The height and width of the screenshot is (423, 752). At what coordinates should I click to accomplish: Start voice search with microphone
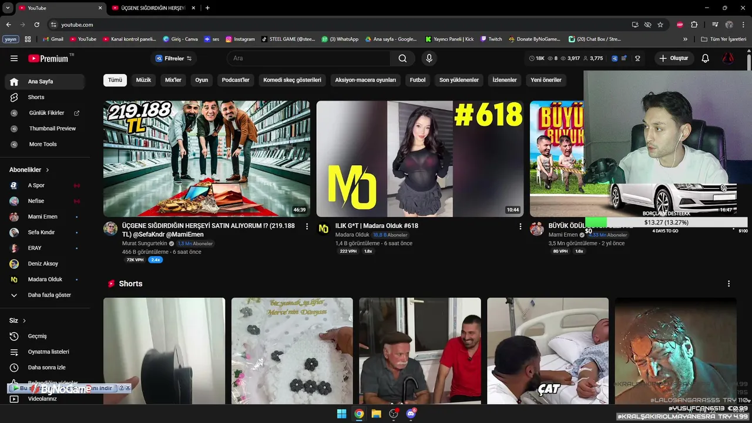tap(429, 58)
